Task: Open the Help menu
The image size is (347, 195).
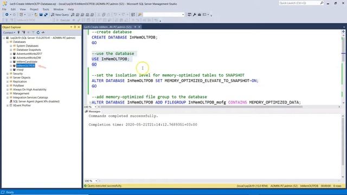Action: click(x=71, y=9)
